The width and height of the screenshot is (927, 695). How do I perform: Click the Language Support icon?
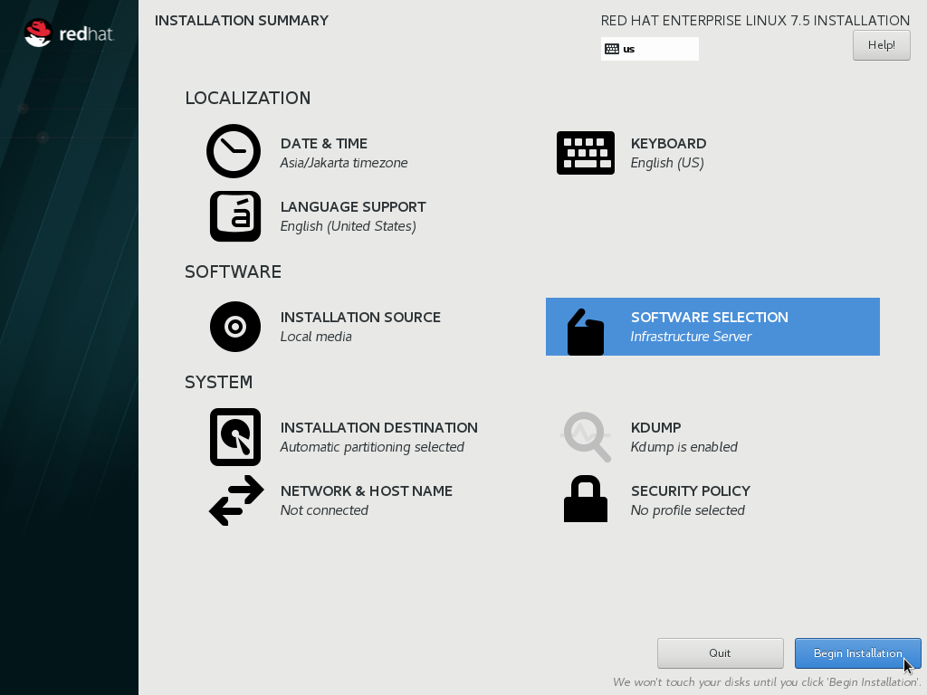[235, 216]
